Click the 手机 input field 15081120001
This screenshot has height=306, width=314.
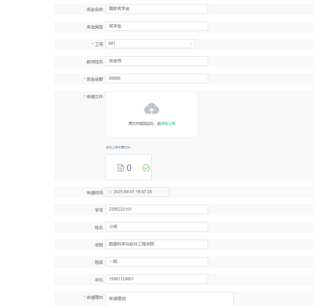[x=157, y=279]
